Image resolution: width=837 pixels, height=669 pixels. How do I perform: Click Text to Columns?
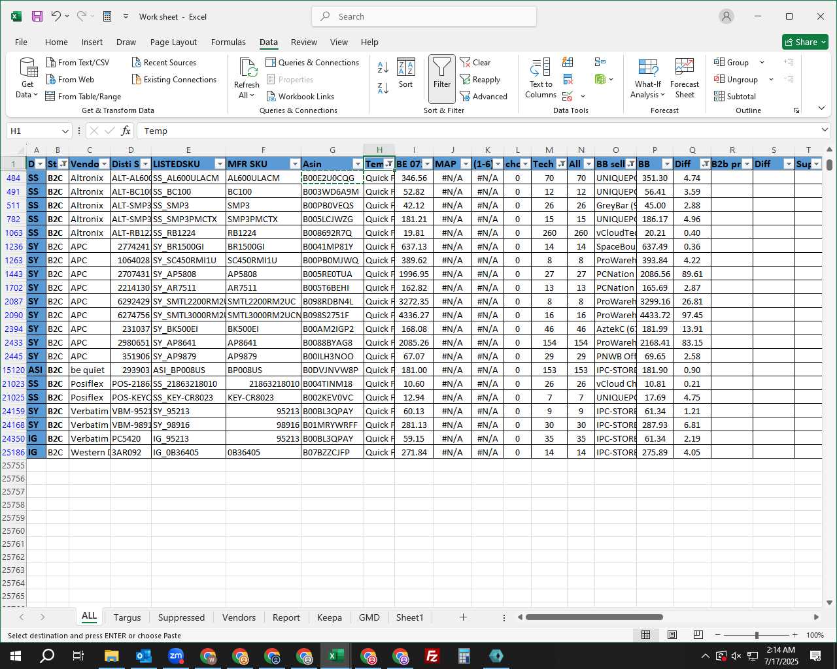[541, 78]
